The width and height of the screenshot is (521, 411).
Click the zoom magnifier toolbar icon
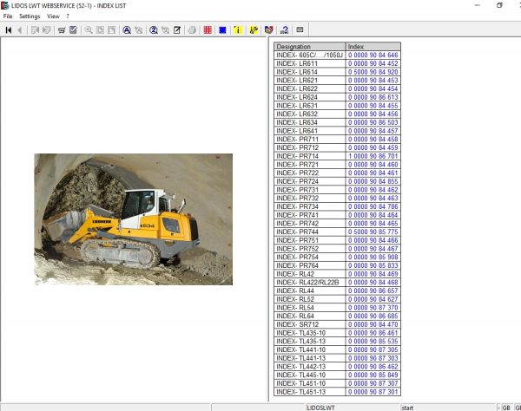(x=89, y=29)
